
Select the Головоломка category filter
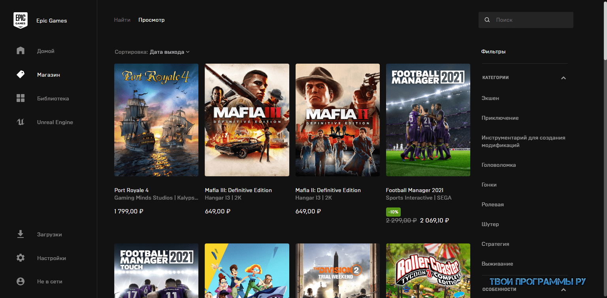click(498, 165)
